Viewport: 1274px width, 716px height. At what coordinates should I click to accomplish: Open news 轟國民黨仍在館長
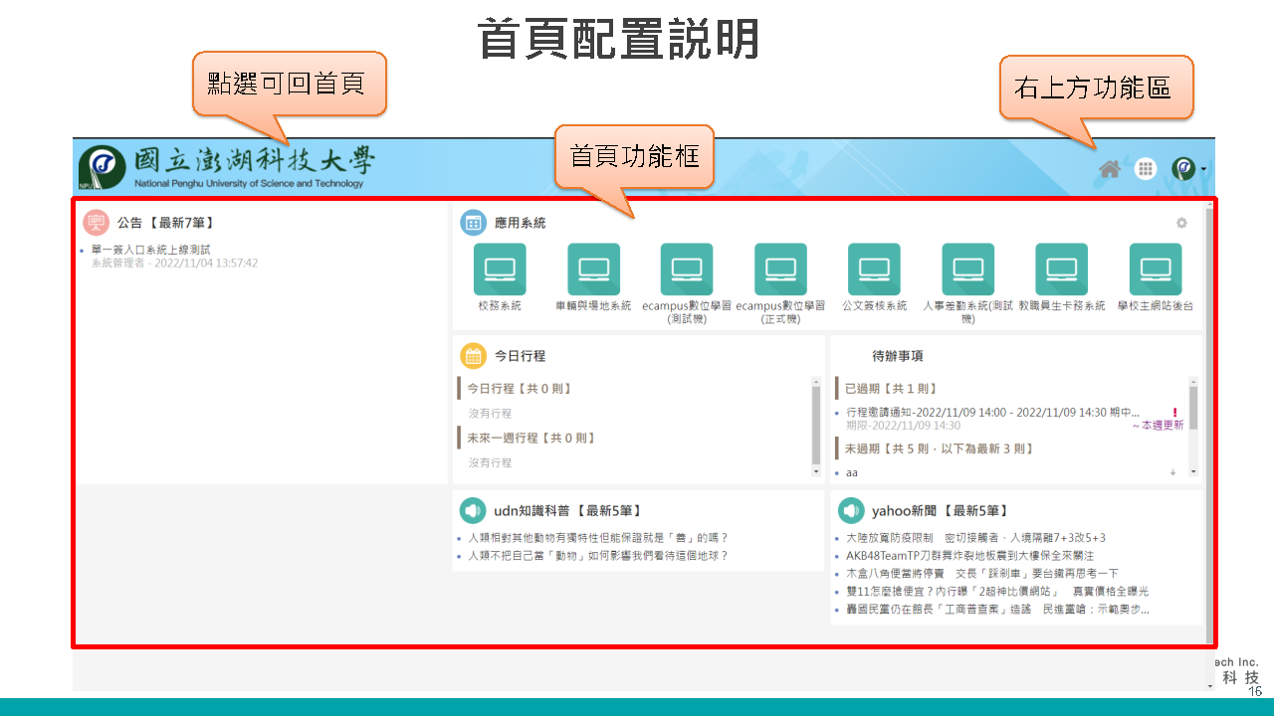coord(997,609)
